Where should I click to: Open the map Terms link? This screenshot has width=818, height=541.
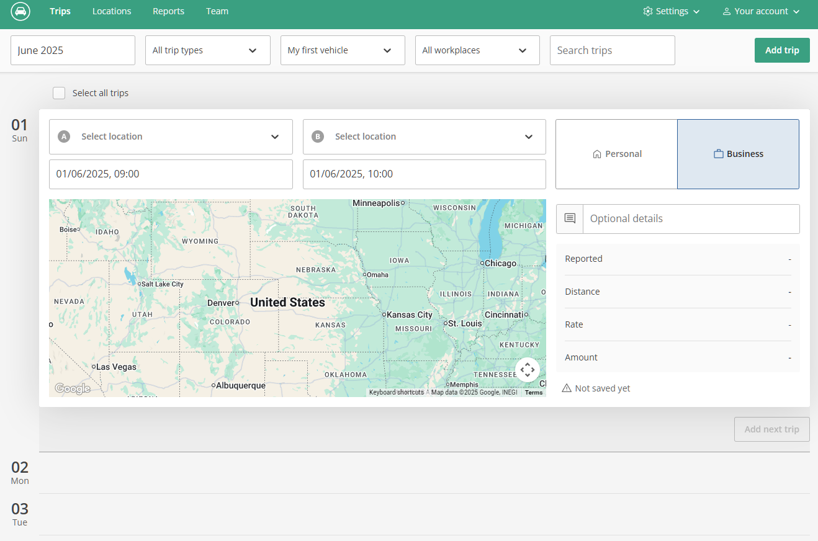click(x=534, y=392)
